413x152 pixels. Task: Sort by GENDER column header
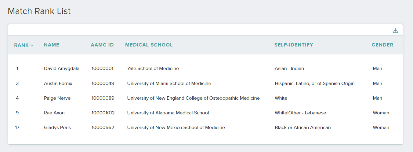click(382, 45)
